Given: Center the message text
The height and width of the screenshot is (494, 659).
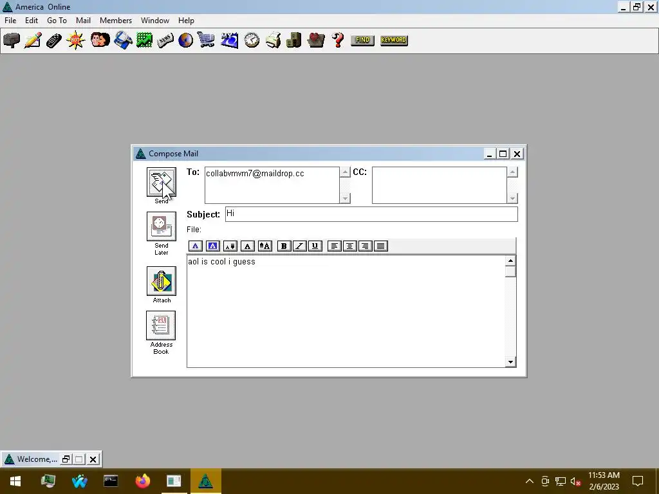Looking at the screenshot, I should coord(349,246).
